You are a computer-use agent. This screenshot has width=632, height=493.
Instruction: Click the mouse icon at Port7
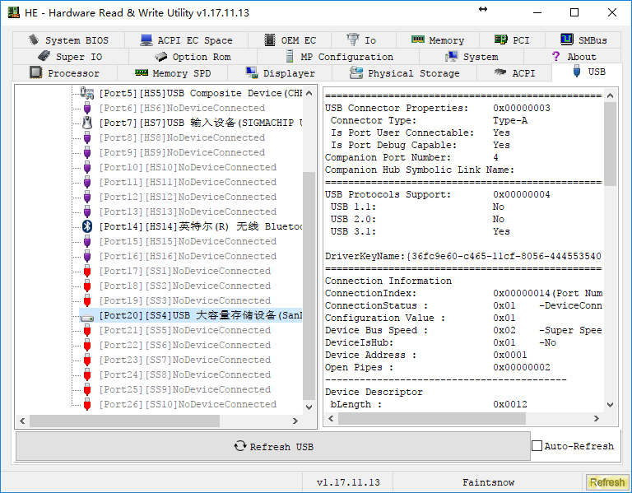coord(86,123)
